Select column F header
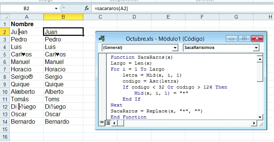This screenshot has height=142, width=274. (202, 17)
